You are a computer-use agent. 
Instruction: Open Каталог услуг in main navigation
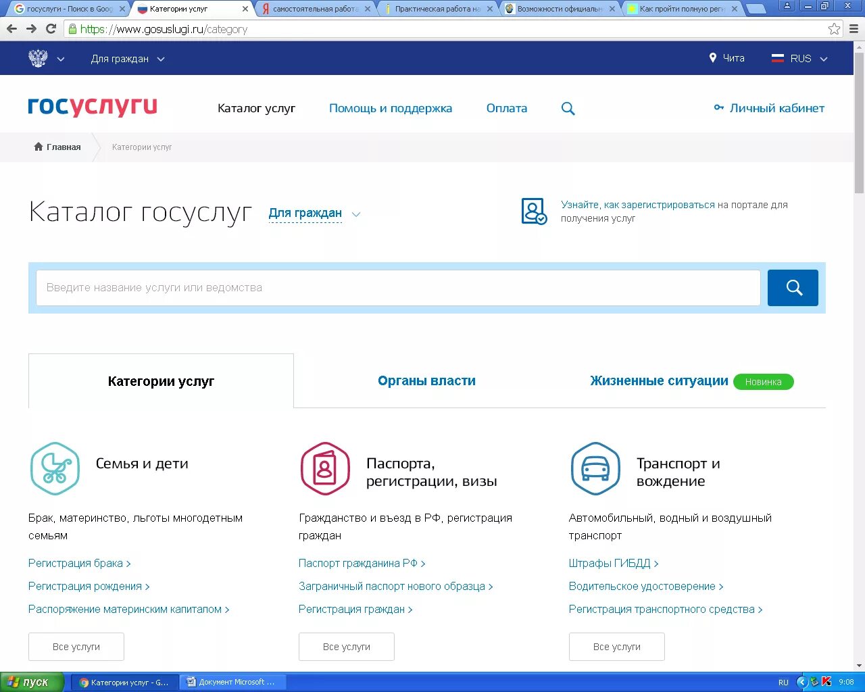[x=256, y=108]
